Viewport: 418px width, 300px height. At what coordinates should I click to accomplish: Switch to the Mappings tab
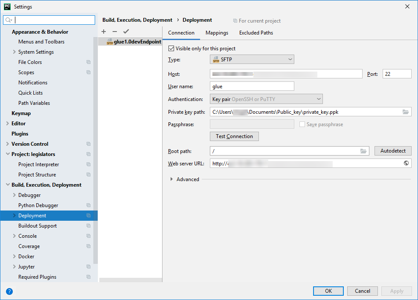[217, 33]
